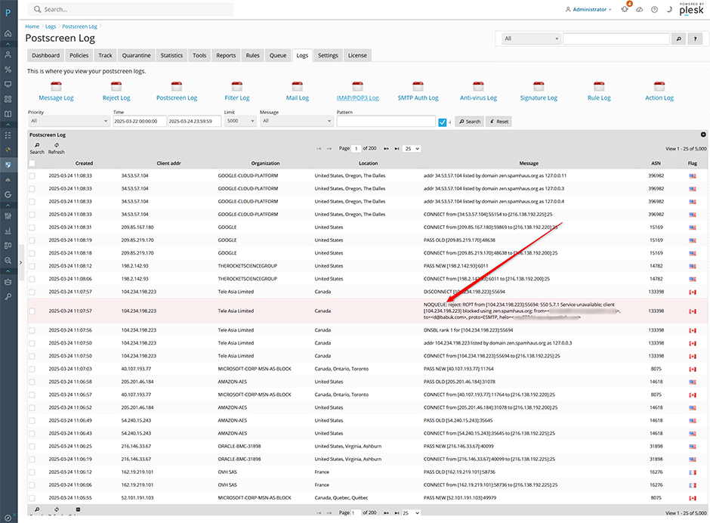Click the key icon in the sidebar
The width and height of the screenshot is (710, 523).
(8, 296)
